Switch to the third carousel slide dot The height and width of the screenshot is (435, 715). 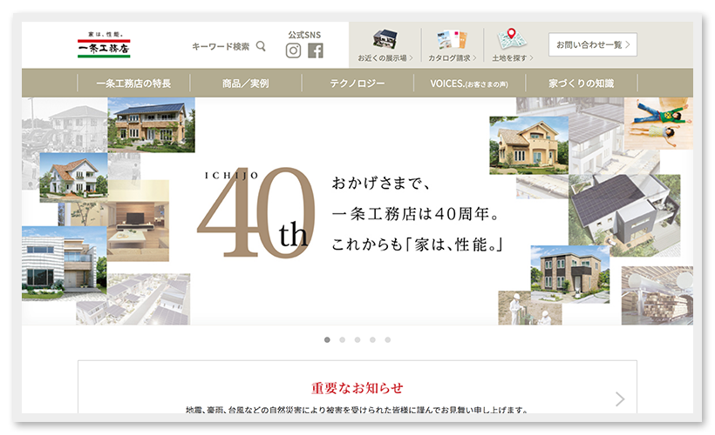(x=357, y=339)
